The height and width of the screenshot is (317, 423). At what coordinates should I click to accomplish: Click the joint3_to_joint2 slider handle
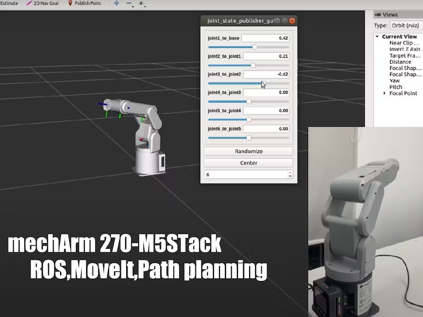tap(263, 83)
